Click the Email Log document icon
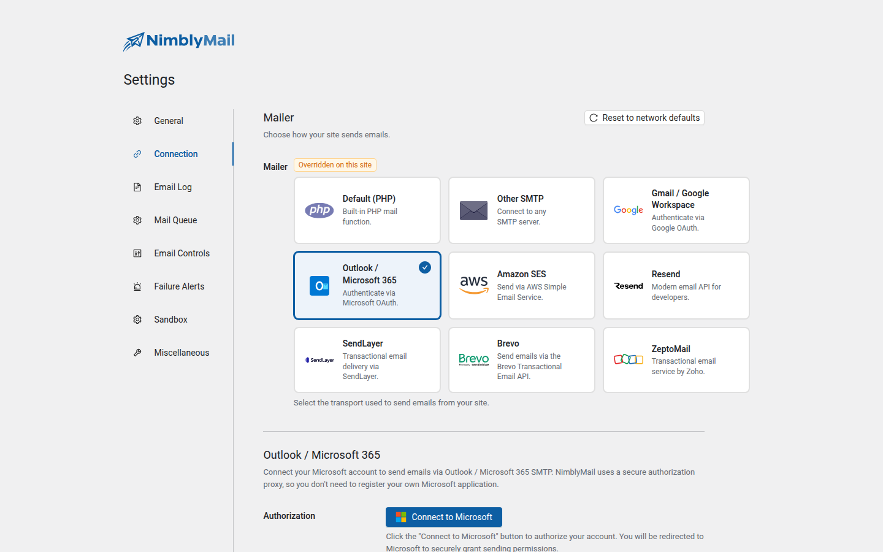This screenshot has height=552, width=883. pos(137,187)
